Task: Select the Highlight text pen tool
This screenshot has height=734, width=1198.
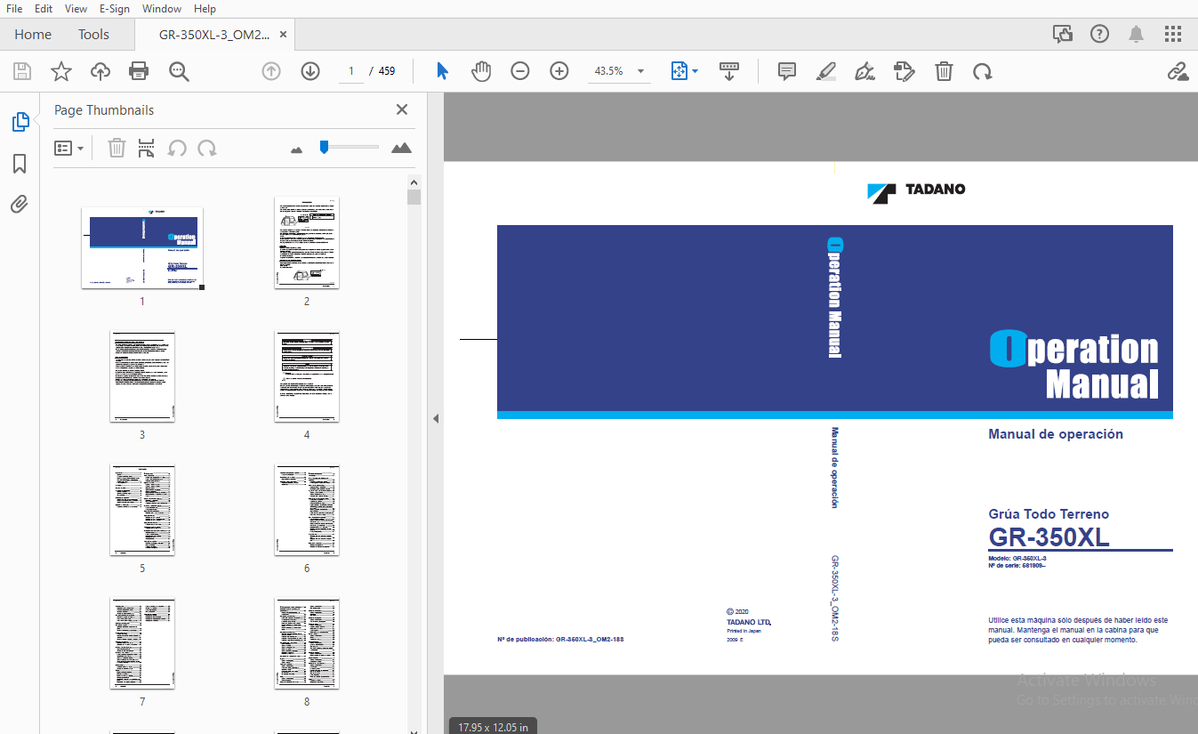Action: click(x=826, y=71)
